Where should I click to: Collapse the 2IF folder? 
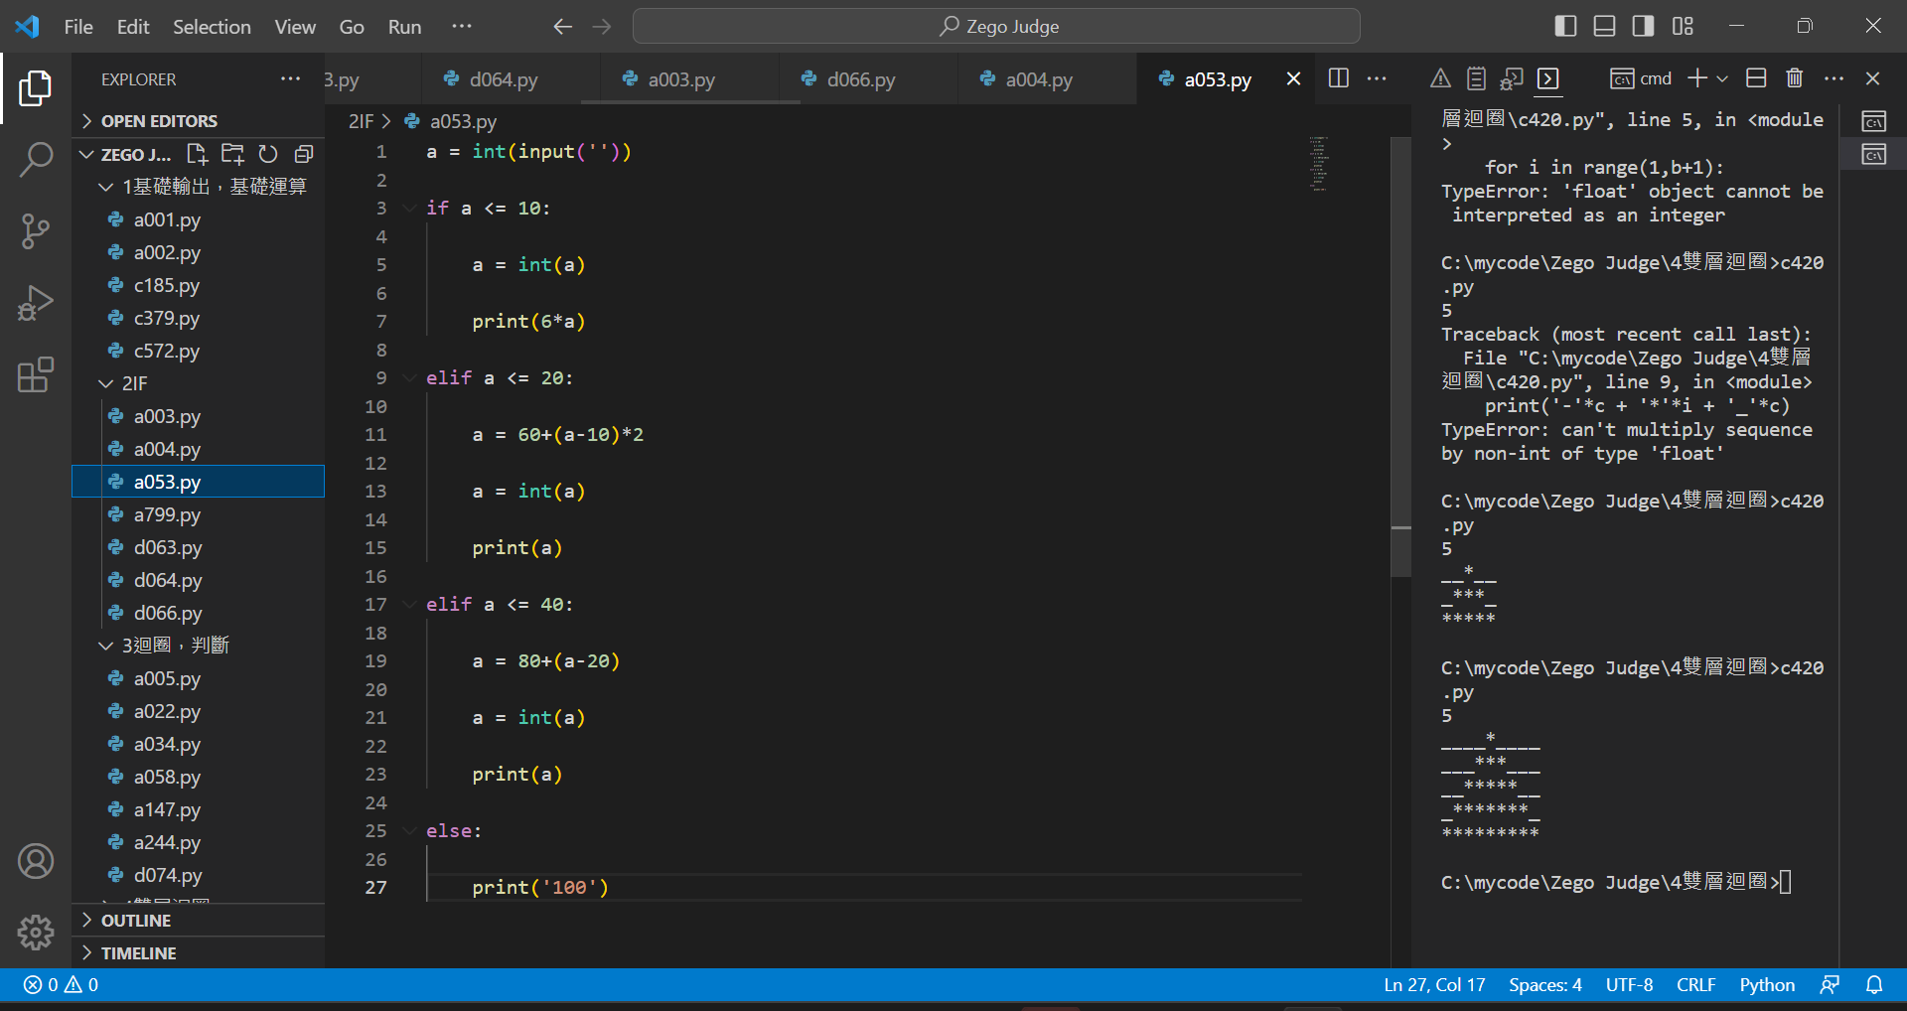tap(134, 383)
